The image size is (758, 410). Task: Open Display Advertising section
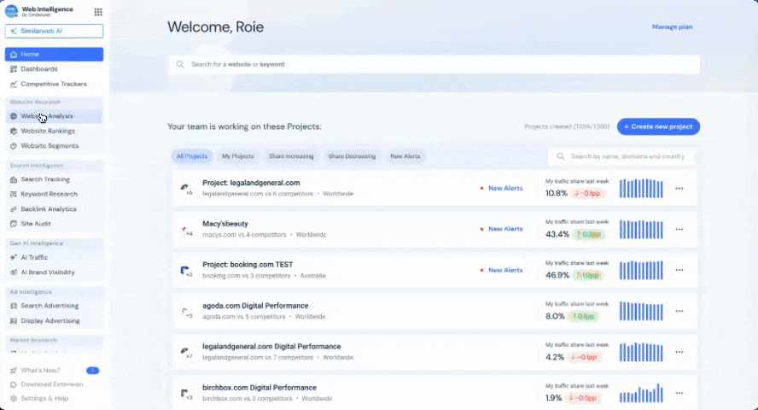pos(50,321)
